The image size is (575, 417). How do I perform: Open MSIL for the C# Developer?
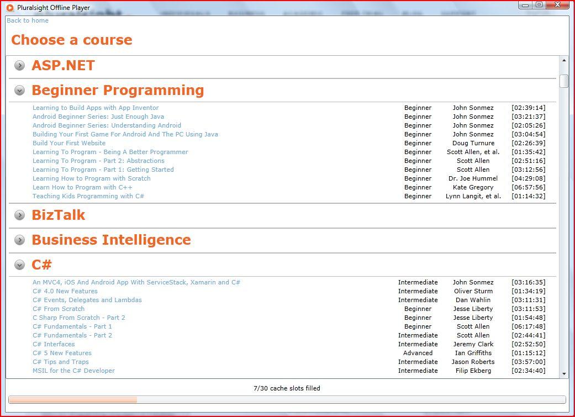73,371
